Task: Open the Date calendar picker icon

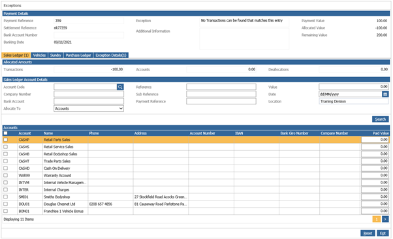Action: coord(385,94)
